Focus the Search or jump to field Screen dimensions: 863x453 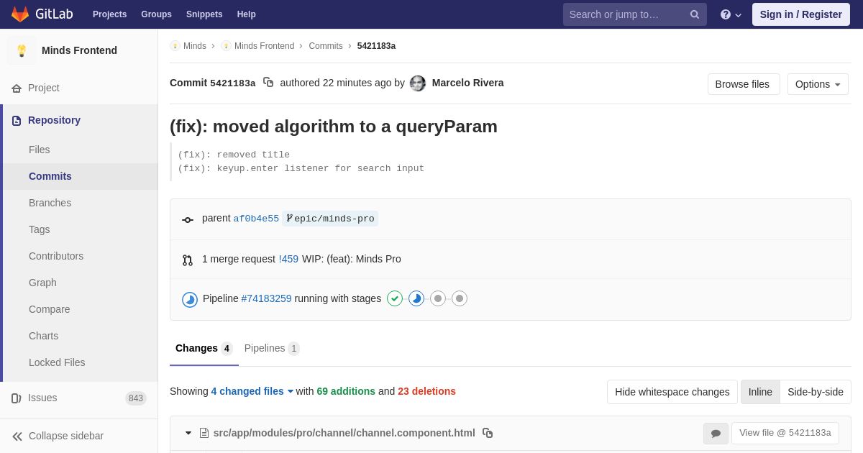click(626, 14)
